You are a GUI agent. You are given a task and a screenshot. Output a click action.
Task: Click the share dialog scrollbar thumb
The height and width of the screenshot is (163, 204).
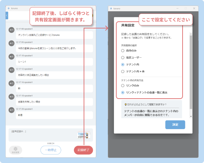[191, 72]
